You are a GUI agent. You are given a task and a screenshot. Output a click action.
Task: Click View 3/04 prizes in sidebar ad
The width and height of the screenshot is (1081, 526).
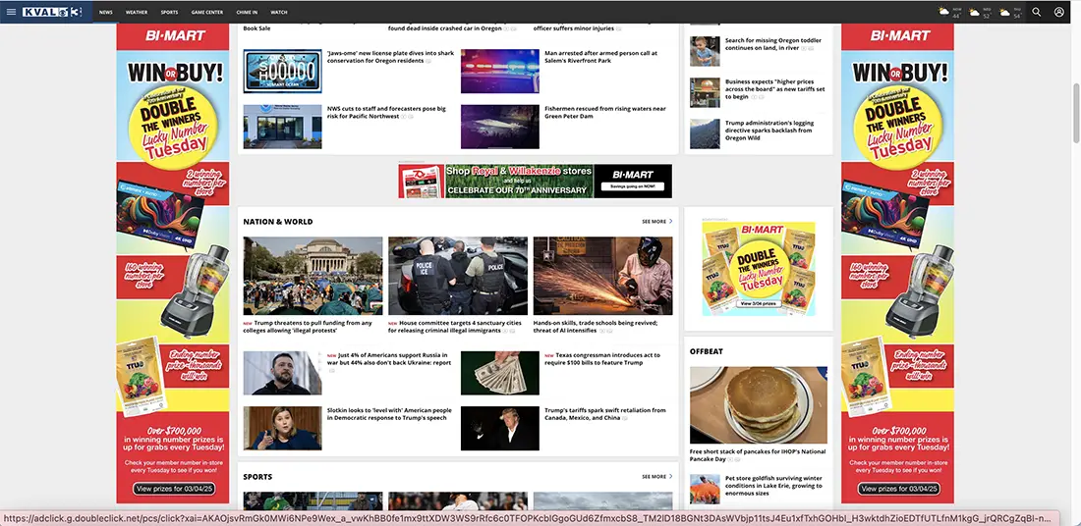pos(759,303)
